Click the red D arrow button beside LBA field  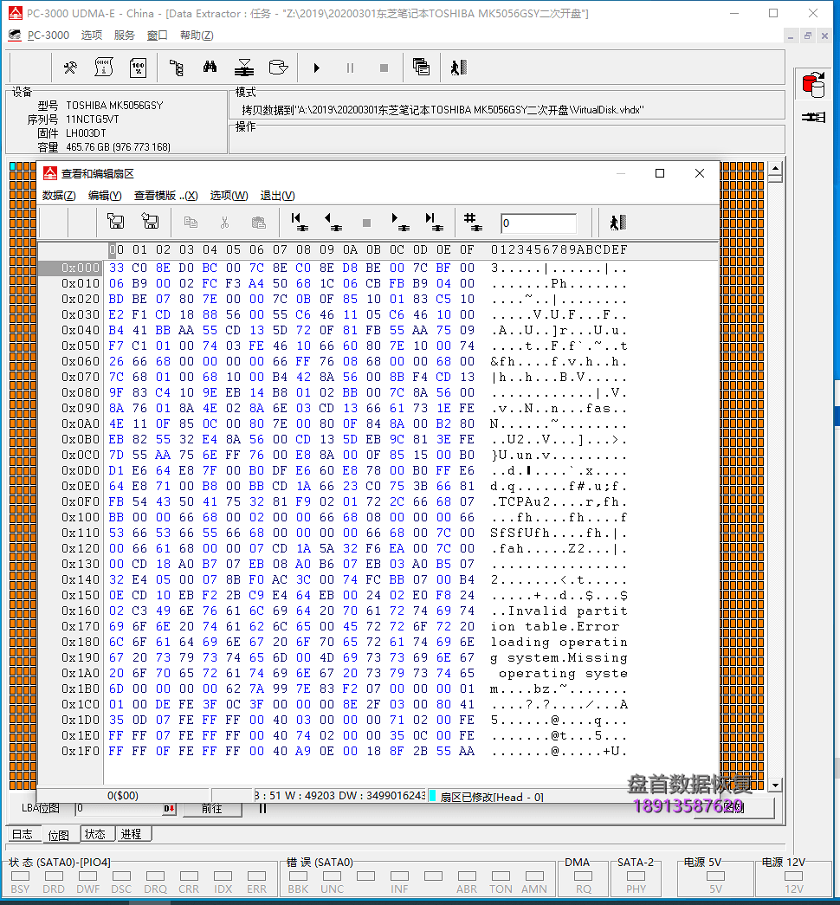click(x=170, y=809)
